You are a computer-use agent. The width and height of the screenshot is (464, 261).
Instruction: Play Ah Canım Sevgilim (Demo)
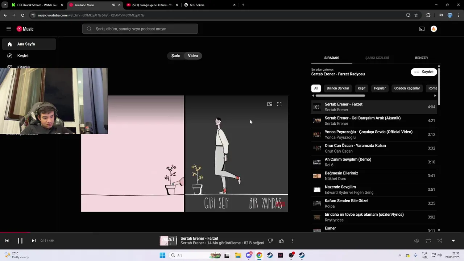tap(374, 162)
